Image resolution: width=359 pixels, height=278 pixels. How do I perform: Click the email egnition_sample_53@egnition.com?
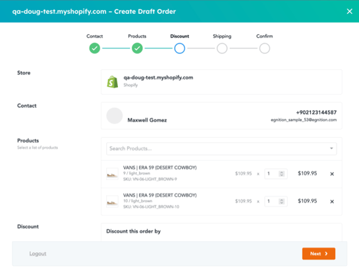[x=304, y=120]
